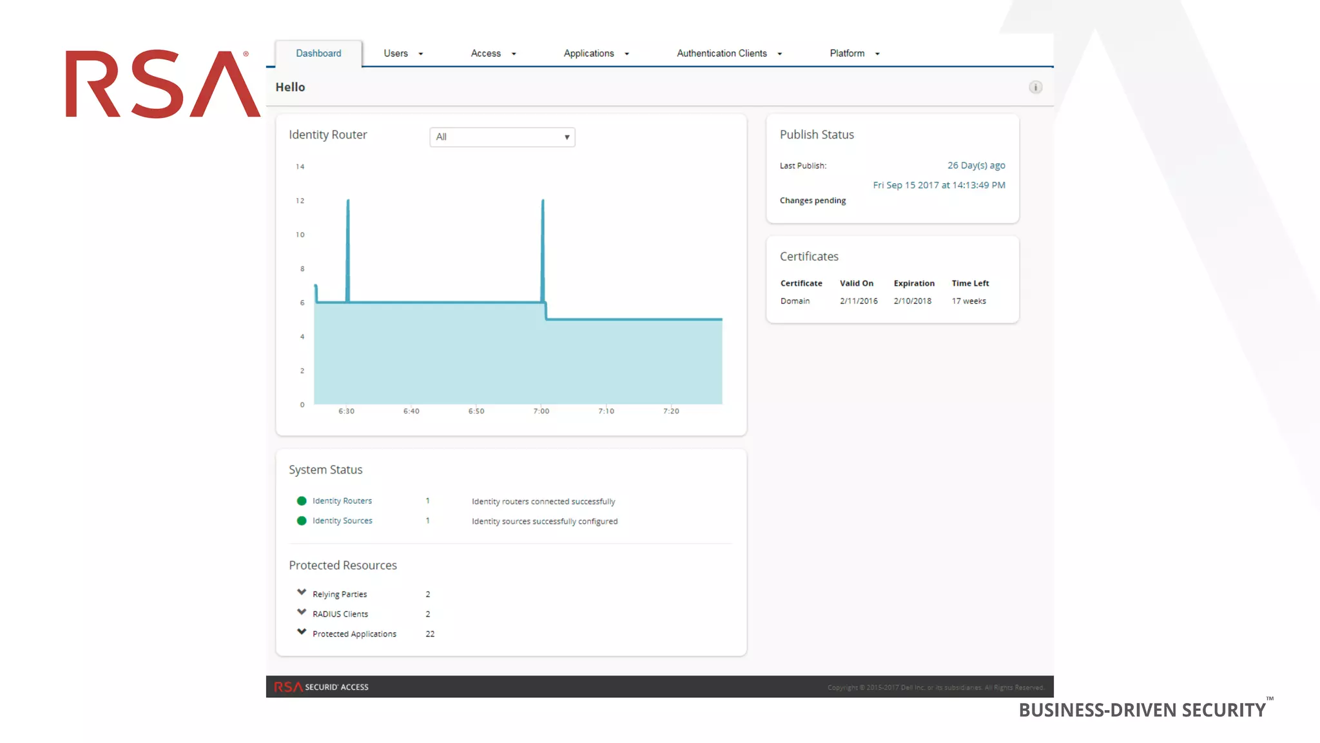Select the Platform menu item
The height and width of the screenshot is (743, 1320).
847,54
